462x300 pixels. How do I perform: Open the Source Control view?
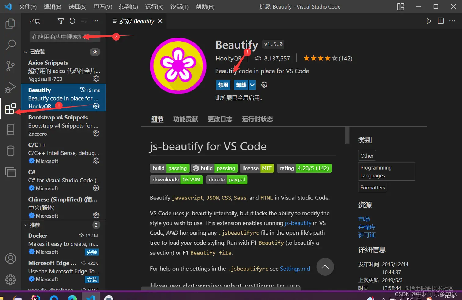[10, 66]
